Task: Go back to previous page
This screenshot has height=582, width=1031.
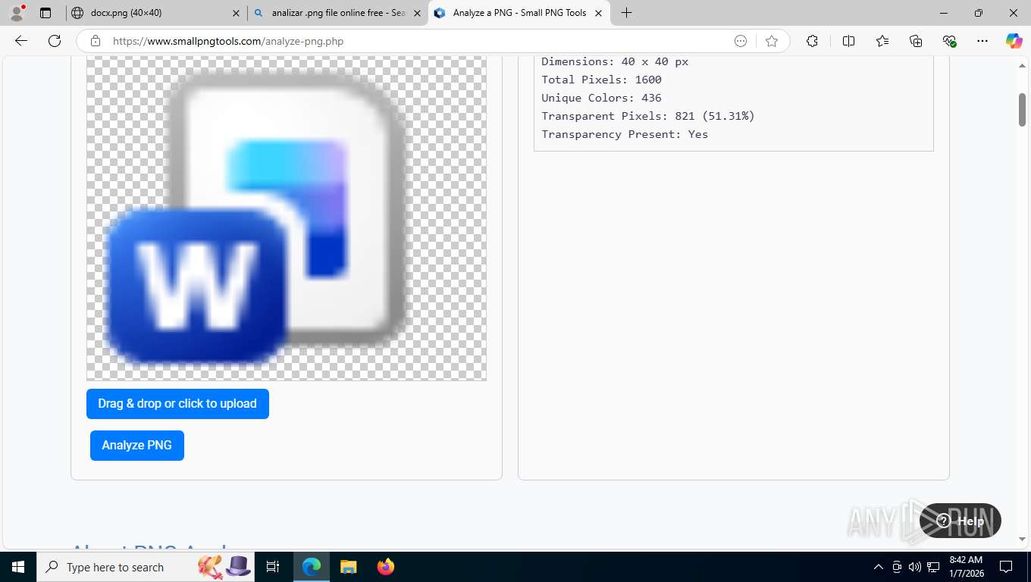Action: (21, 41)
